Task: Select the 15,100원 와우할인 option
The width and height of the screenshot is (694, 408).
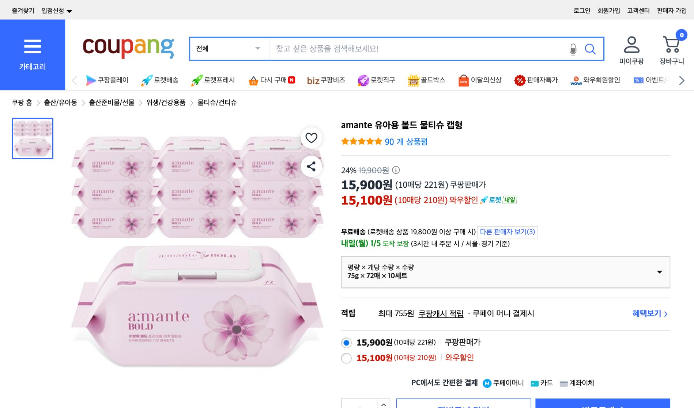Action: point(346,358)
